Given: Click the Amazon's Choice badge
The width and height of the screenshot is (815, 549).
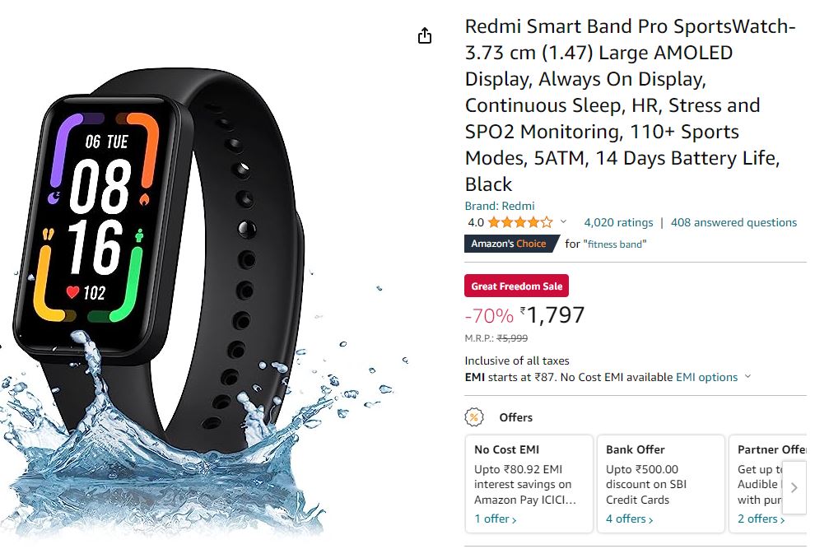Looking at the screenshot, I should (x=511, y=244).
